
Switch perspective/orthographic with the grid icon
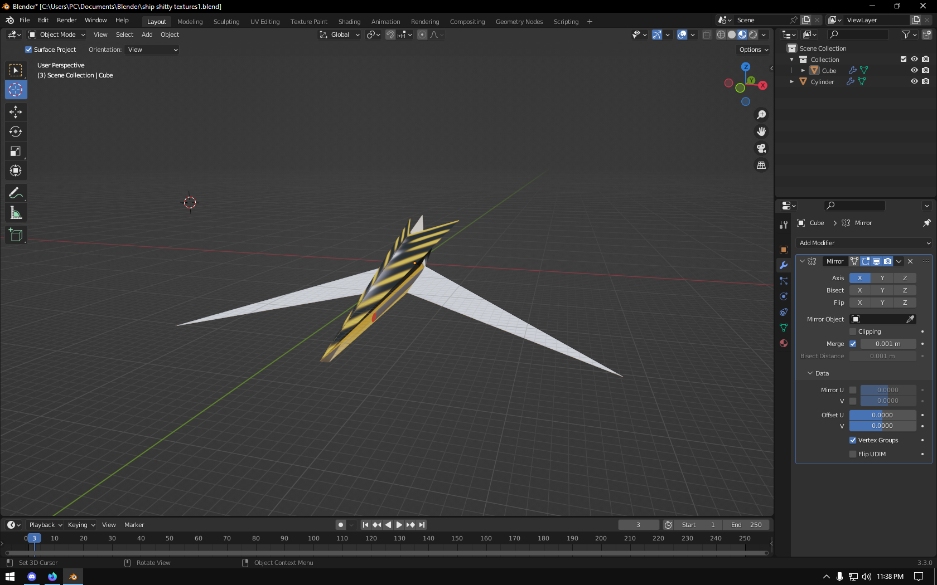coord(761,165)
